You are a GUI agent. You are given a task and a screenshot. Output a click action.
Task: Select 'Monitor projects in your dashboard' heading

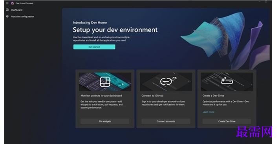[101, 96]
